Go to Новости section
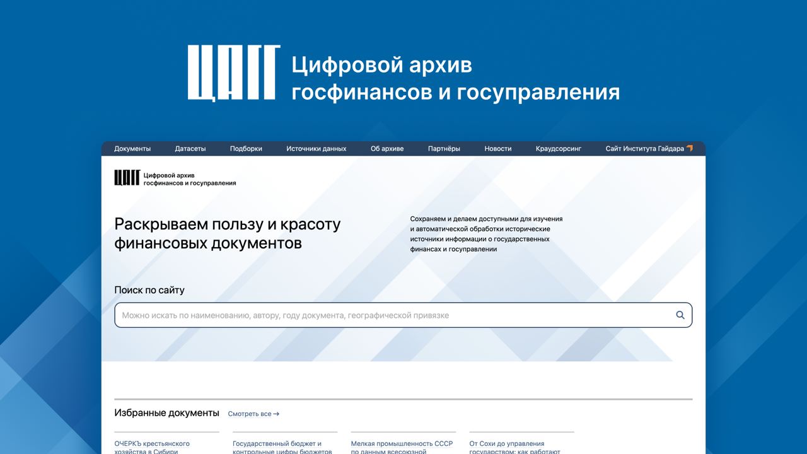Image resolution: width=807 pixels, height=454 pixels. point(498,149)
